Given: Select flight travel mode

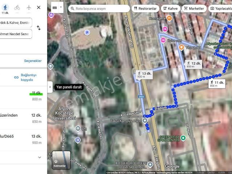Looking at the screenshot, I should coord(29,7).
